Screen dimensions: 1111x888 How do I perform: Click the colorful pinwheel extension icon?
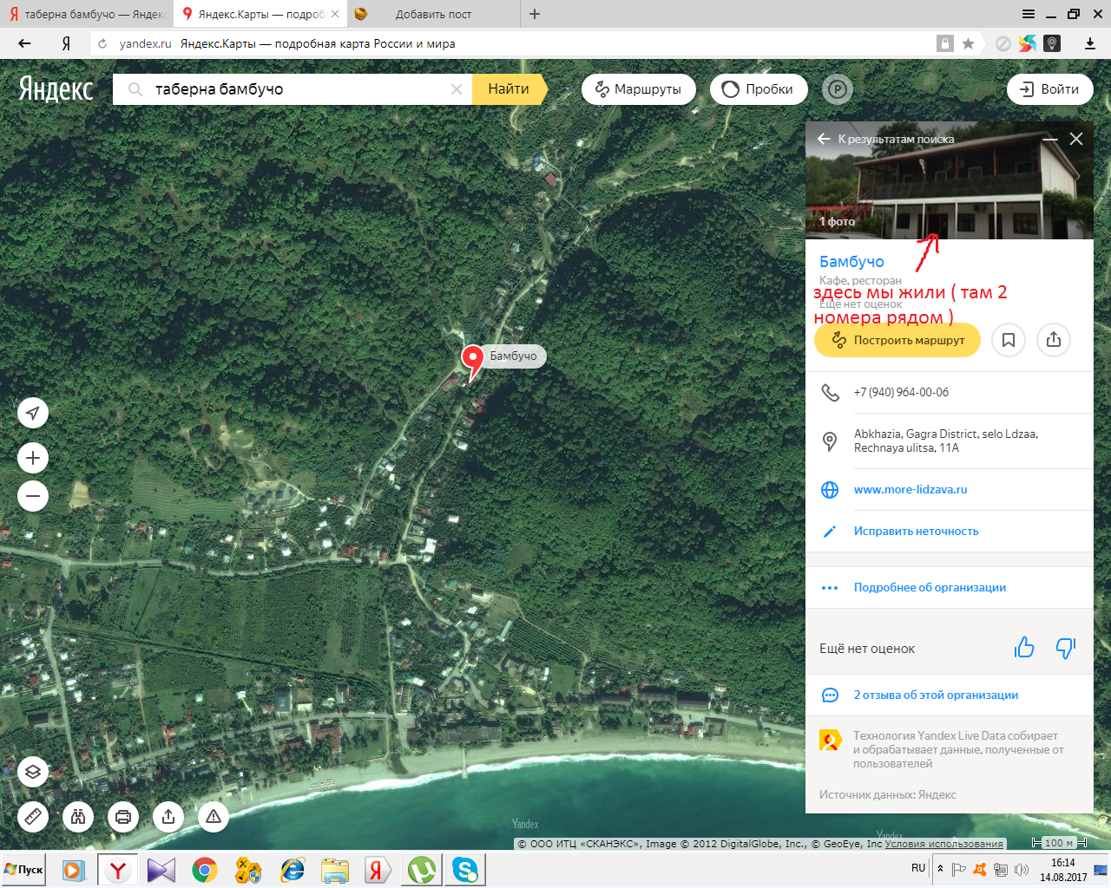pos(1028,43)
